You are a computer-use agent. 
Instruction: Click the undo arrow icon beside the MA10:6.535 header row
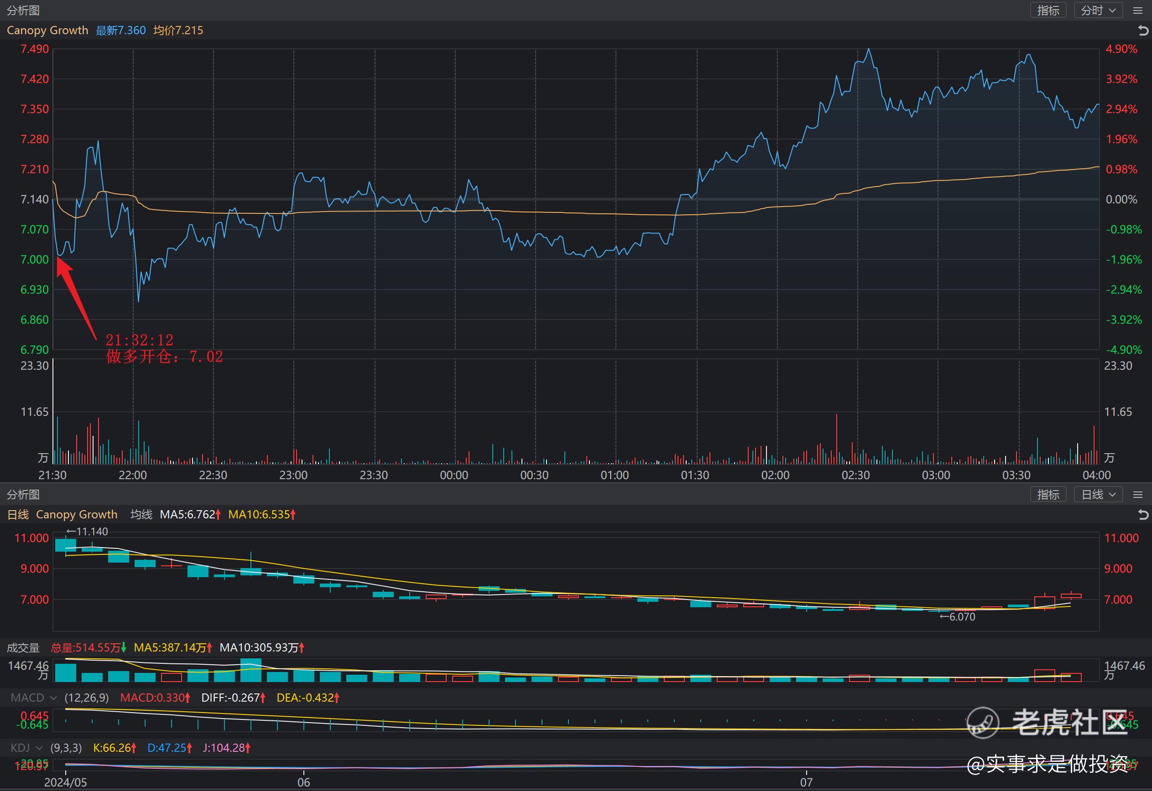pyautogui.click(x=1143, y=515)
